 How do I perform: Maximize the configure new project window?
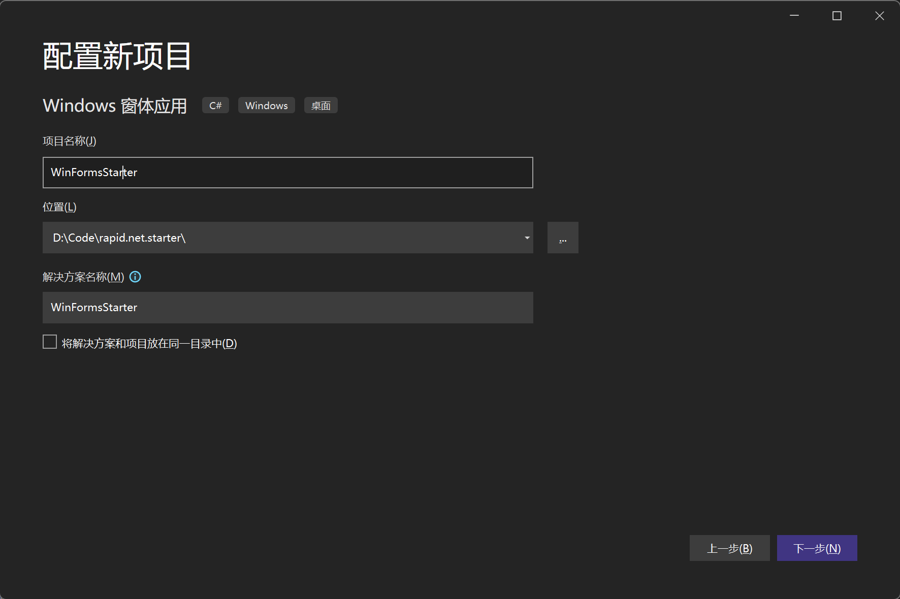[x=837, y=16]
